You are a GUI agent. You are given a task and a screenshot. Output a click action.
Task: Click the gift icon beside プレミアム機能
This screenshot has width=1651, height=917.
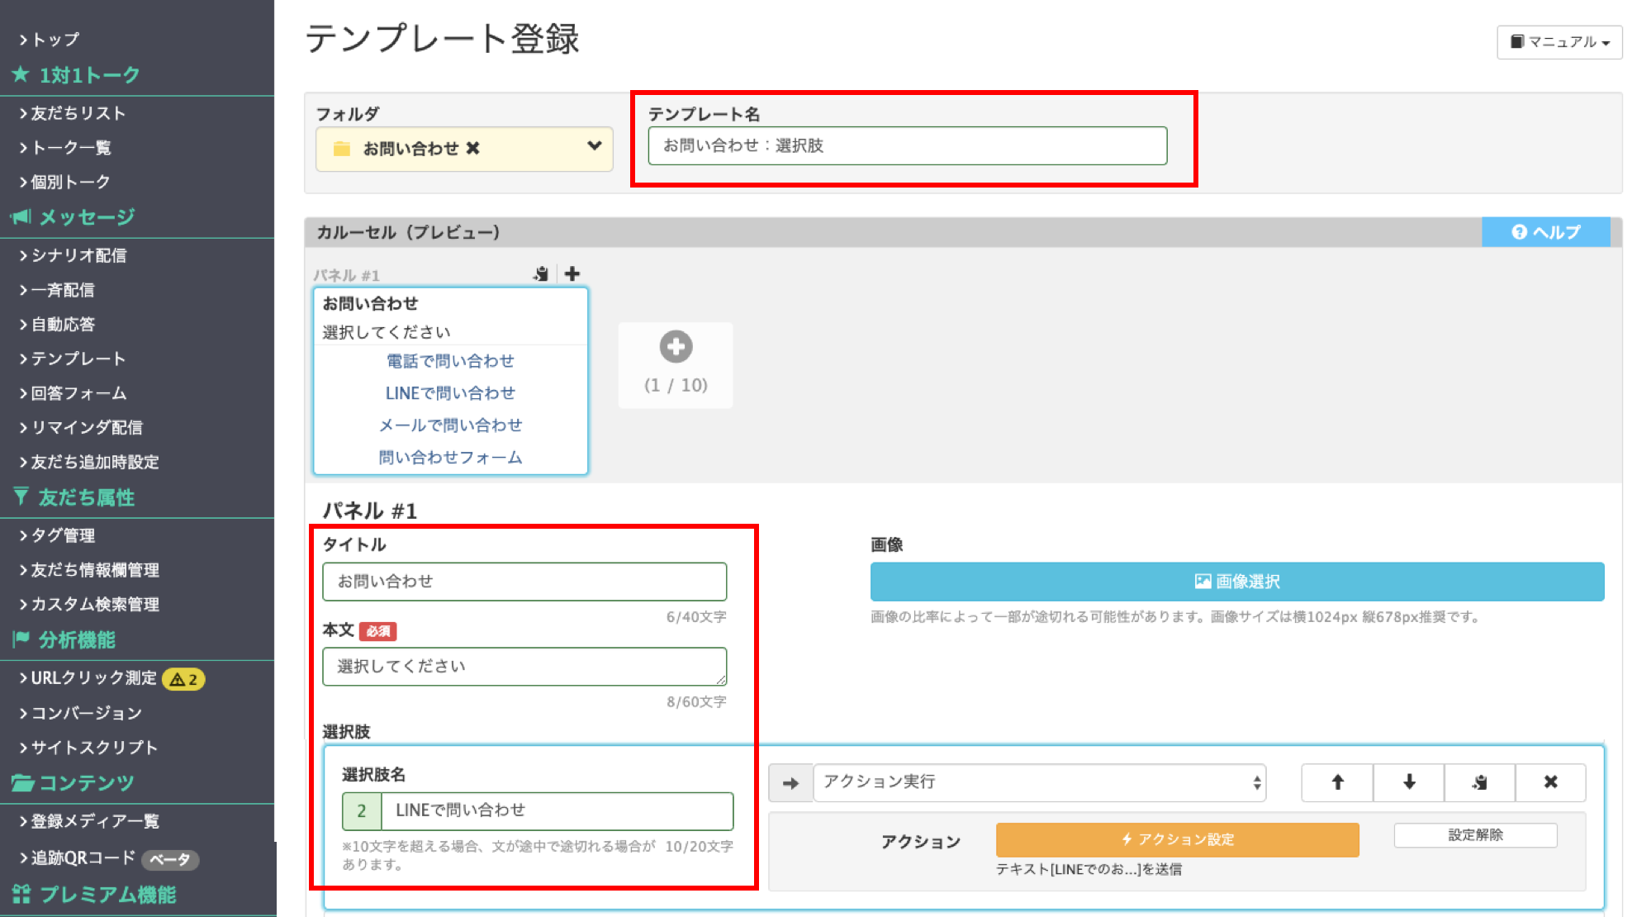pos(21,894)
